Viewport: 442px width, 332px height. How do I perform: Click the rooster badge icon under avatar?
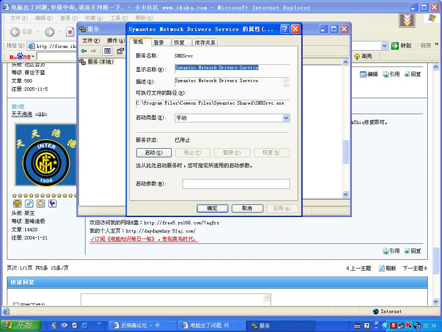(52, 203)
